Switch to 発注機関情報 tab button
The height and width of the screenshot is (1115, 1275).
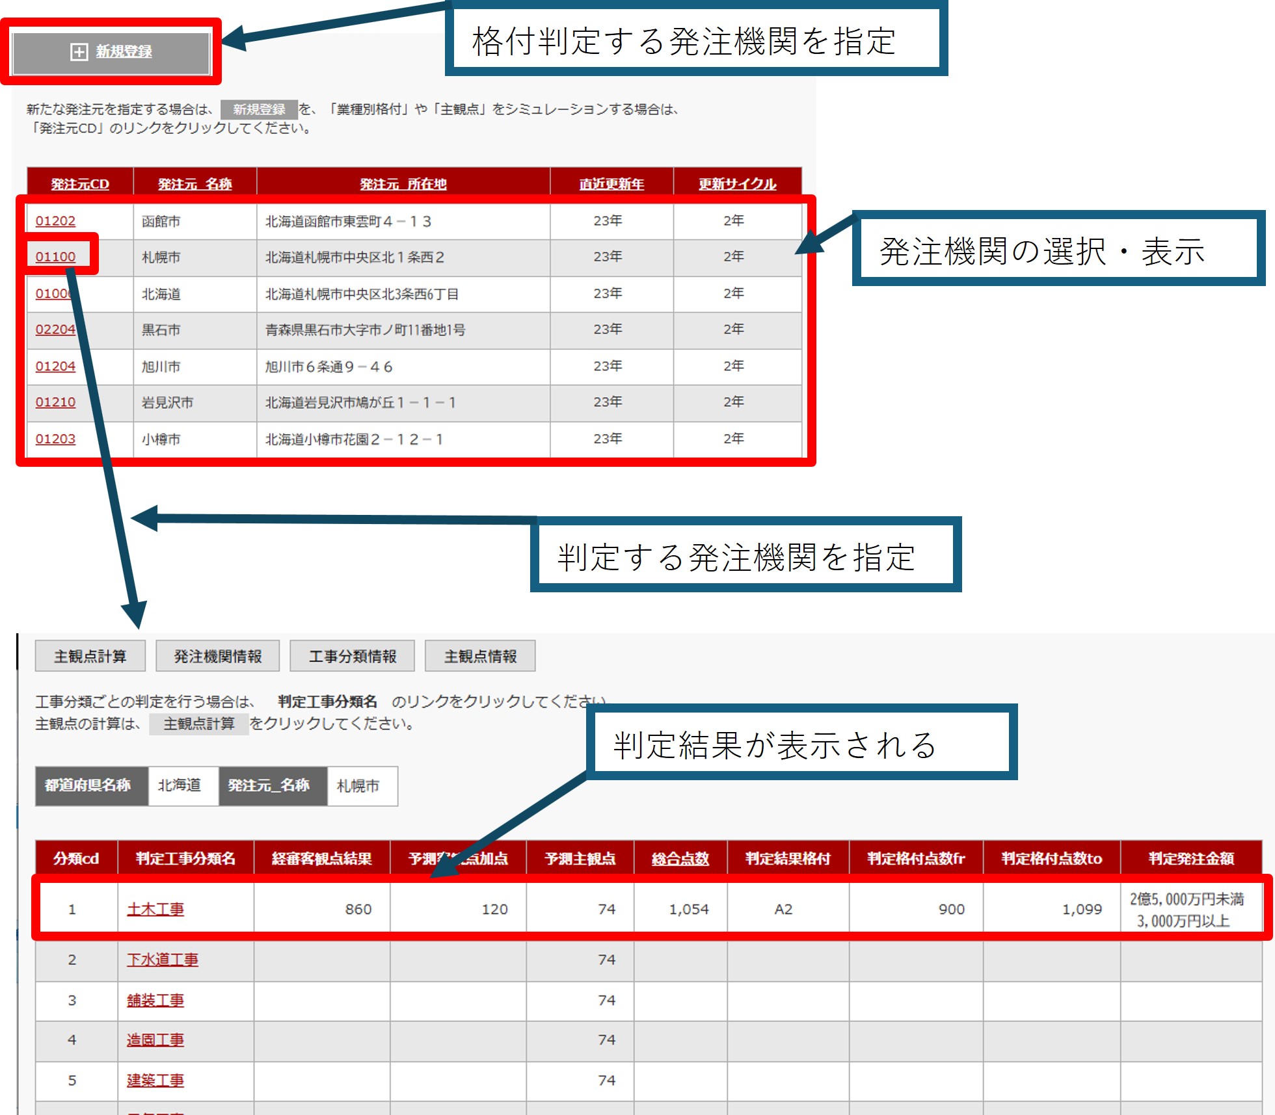pyautogui.click(x=217, y=656)
